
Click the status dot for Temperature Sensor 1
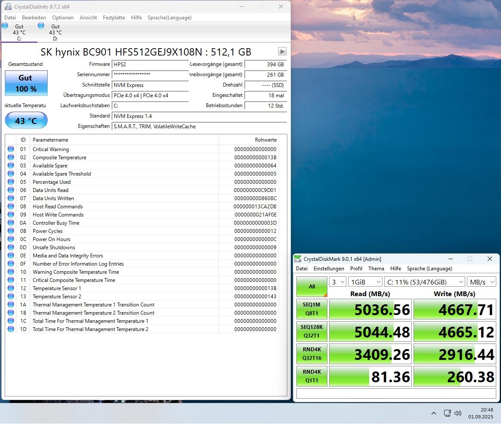[11, 288]
